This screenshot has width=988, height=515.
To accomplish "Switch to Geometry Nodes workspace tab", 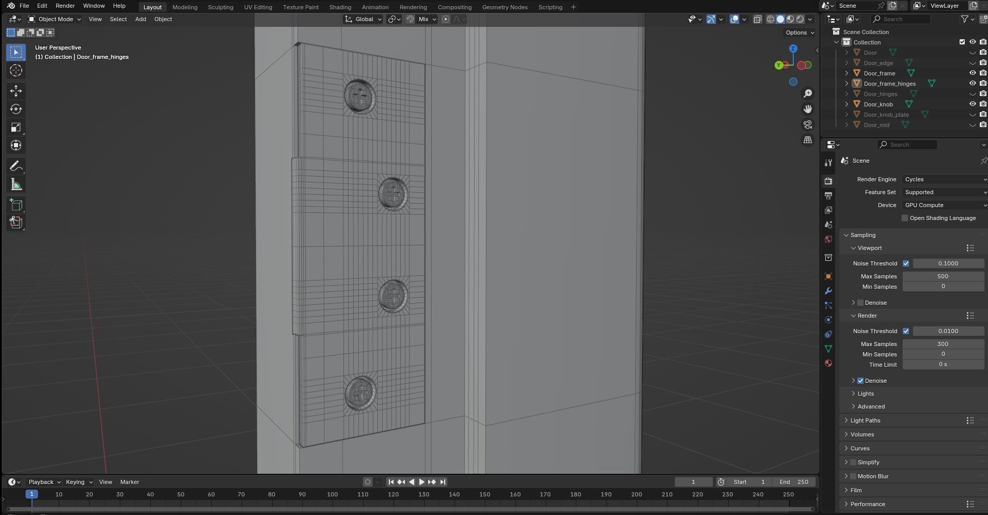I will click(x=505, y=7).
